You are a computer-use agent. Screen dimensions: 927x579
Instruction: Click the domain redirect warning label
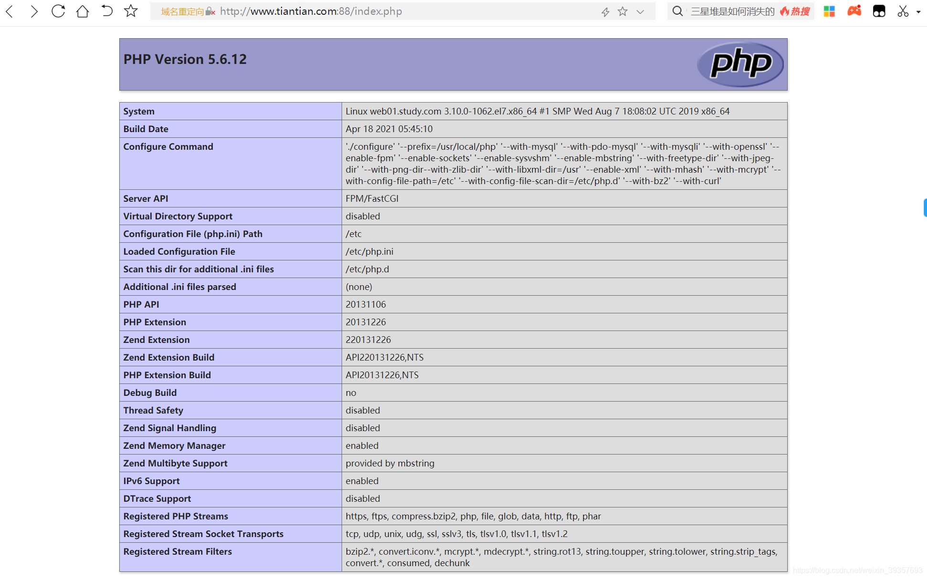tap(182, 11)
